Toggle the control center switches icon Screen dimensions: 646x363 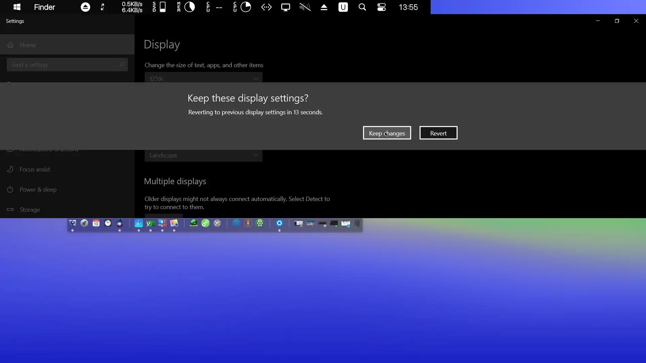point(381,7)
